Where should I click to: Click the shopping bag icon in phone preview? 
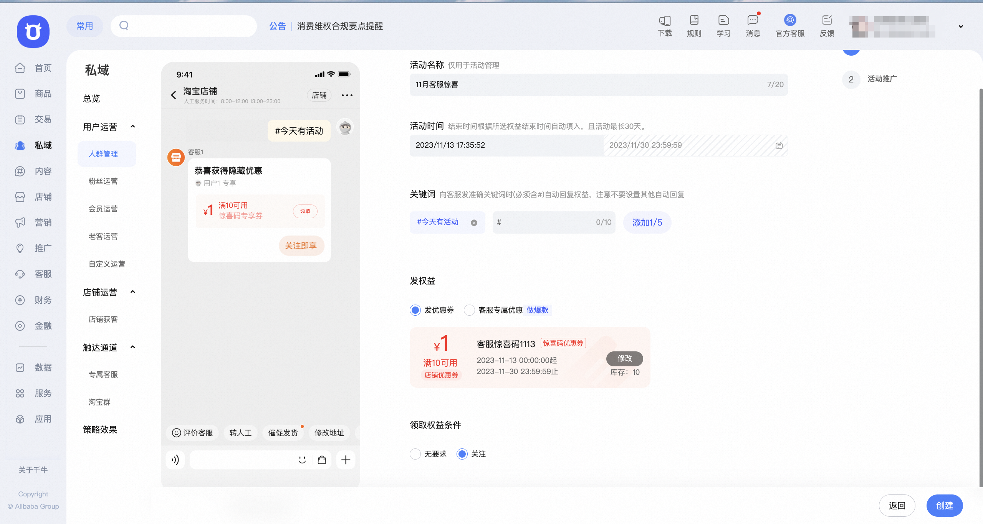click(322, 460)
